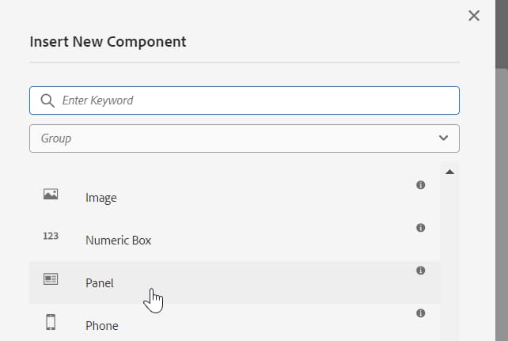Click the magnifier search icon
Screen dimensions: 508x341
tap(47, 100)
